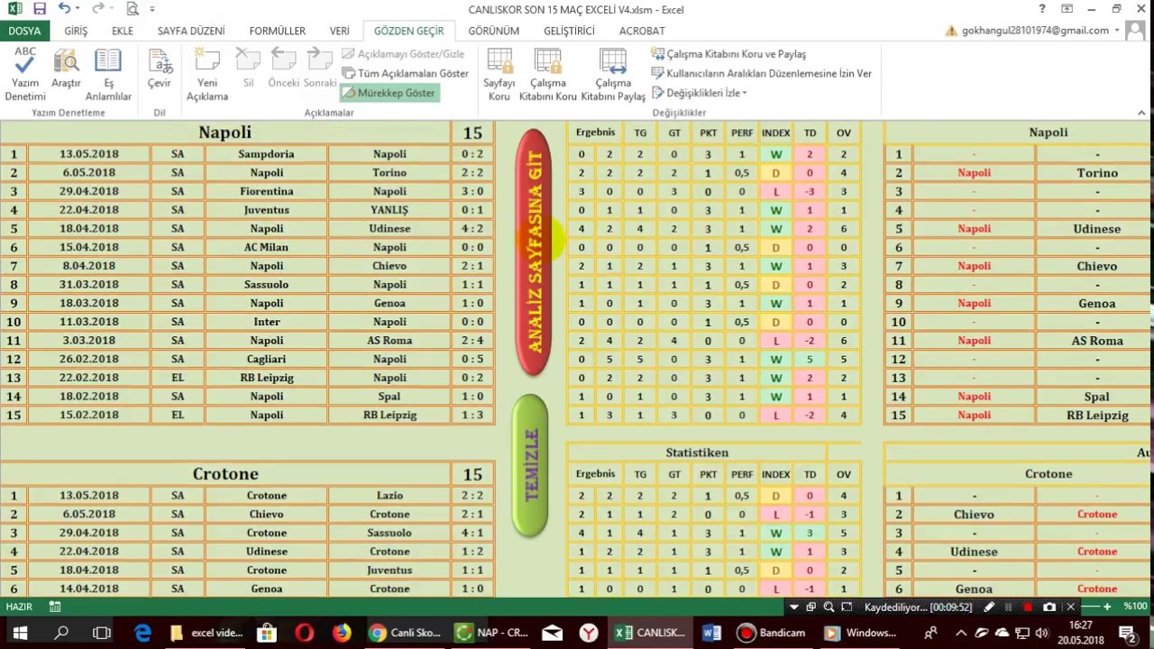Click the INDEX header in the upper stats table
The image size is (1154, 649).
pyautogui.click(x=775, y=133)
